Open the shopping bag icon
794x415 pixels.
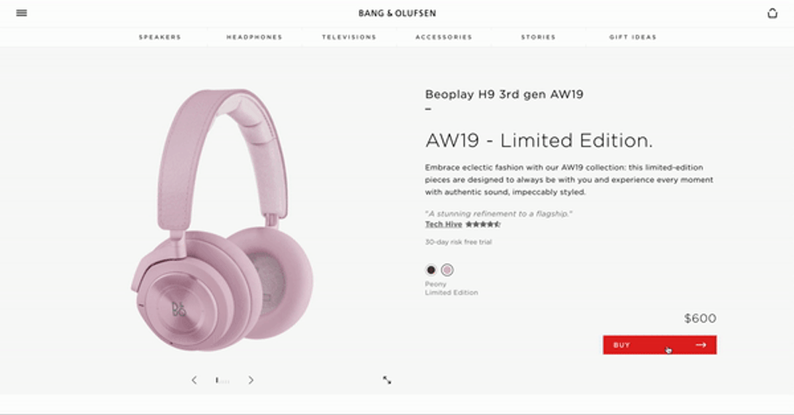coord(772,13)
